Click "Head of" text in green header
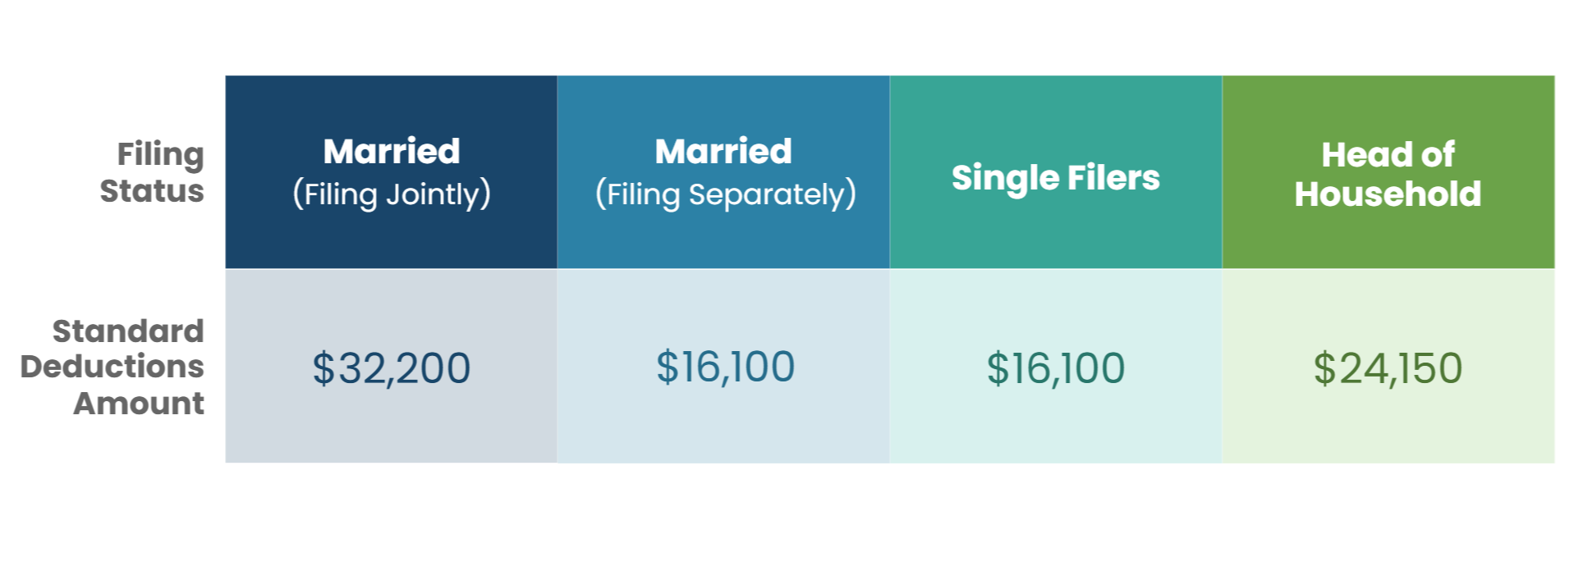1569x566 pixels. tap(1388, 154)
